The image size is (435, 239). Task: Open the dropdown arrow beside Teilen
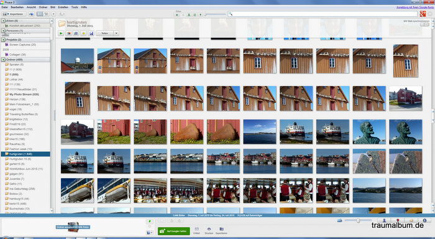(116, 33)
